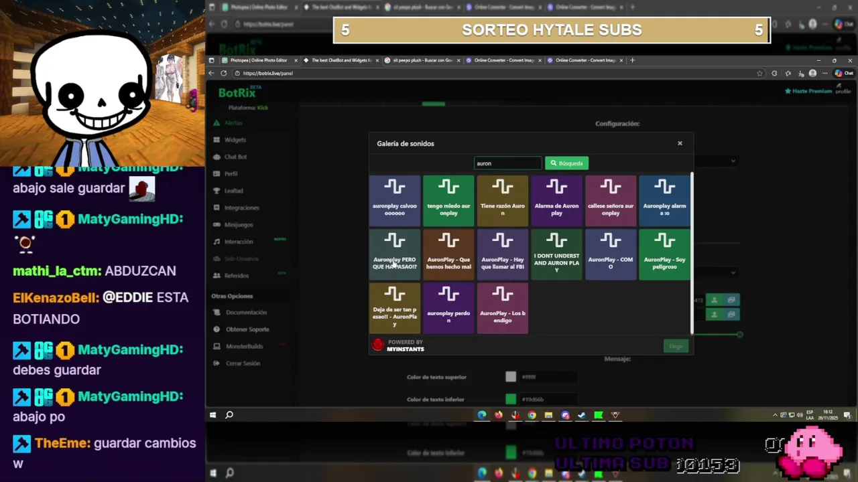The width and height of the screenshot is (858, 482).
Task: Open Minijuegos gamepad section
Action: (x=233, y=225)
